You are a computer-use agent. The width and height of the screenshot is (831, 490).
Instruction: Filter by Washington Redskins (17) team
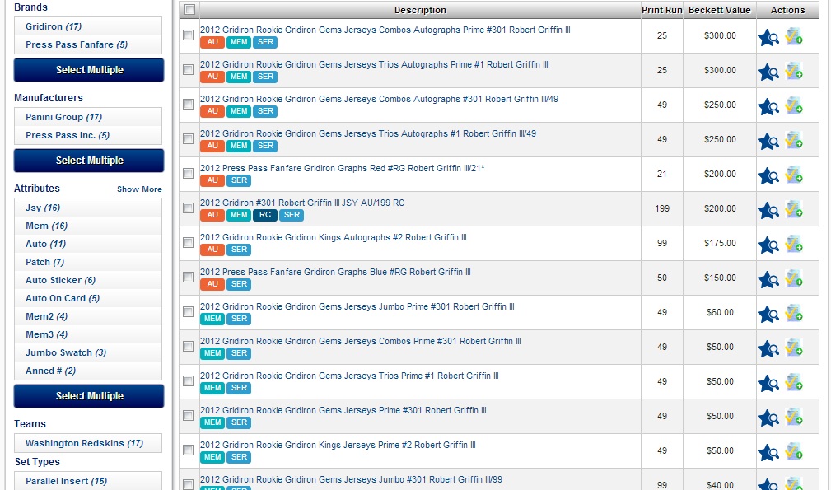(84, 443)
